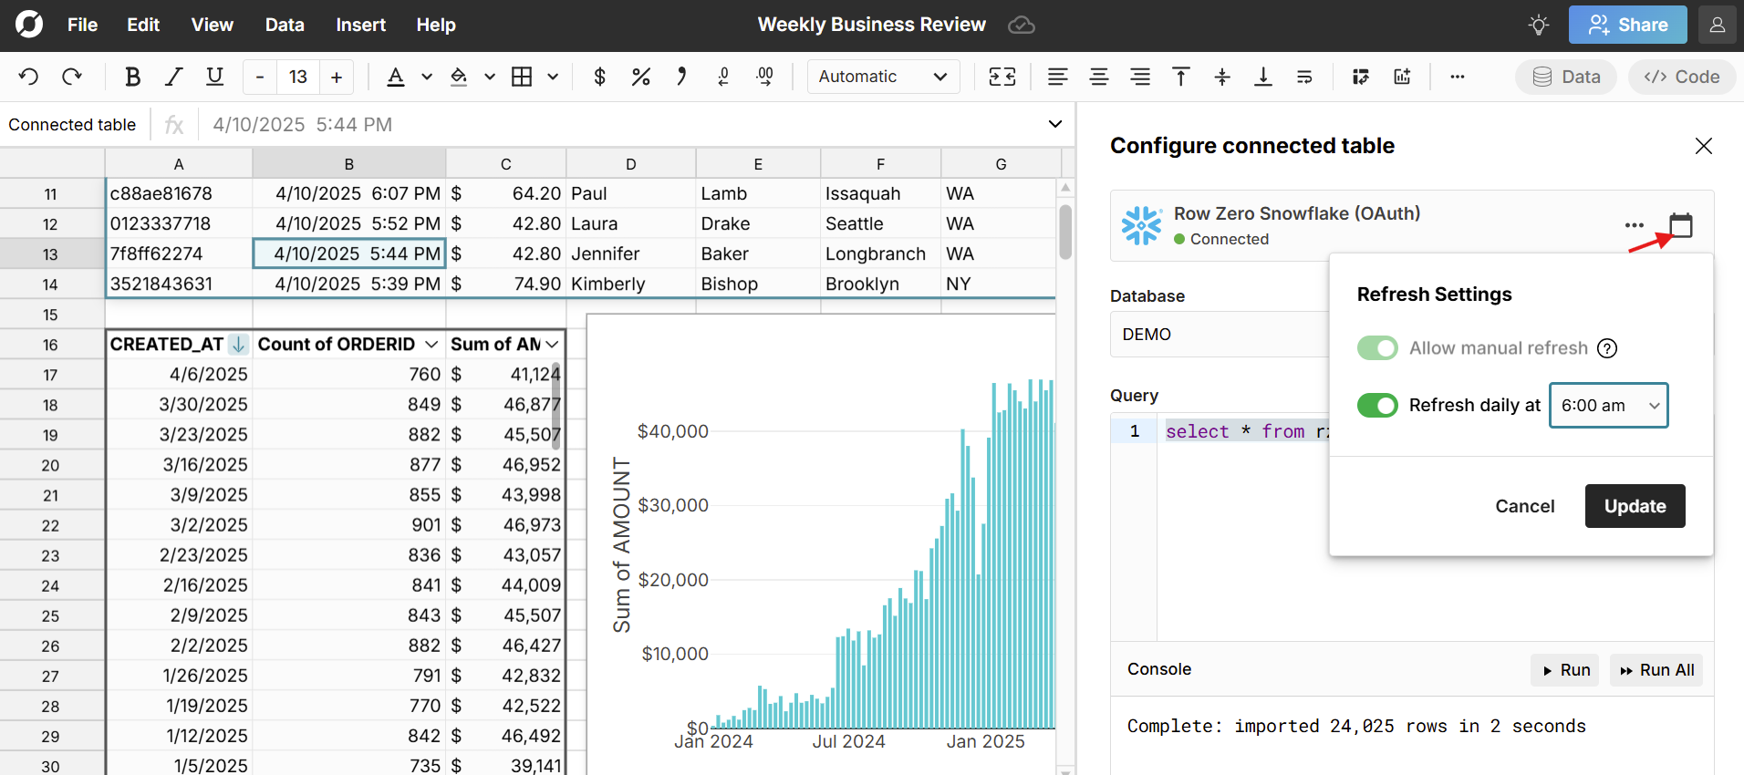
Task: Click the Update button
Action: [1635, 506]
